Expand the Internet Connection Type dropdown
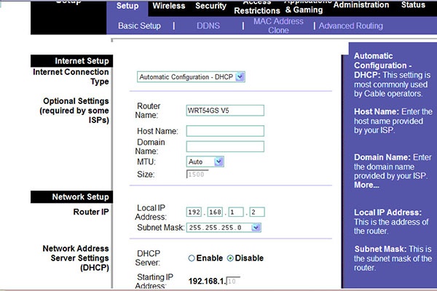 coord(240,76)
